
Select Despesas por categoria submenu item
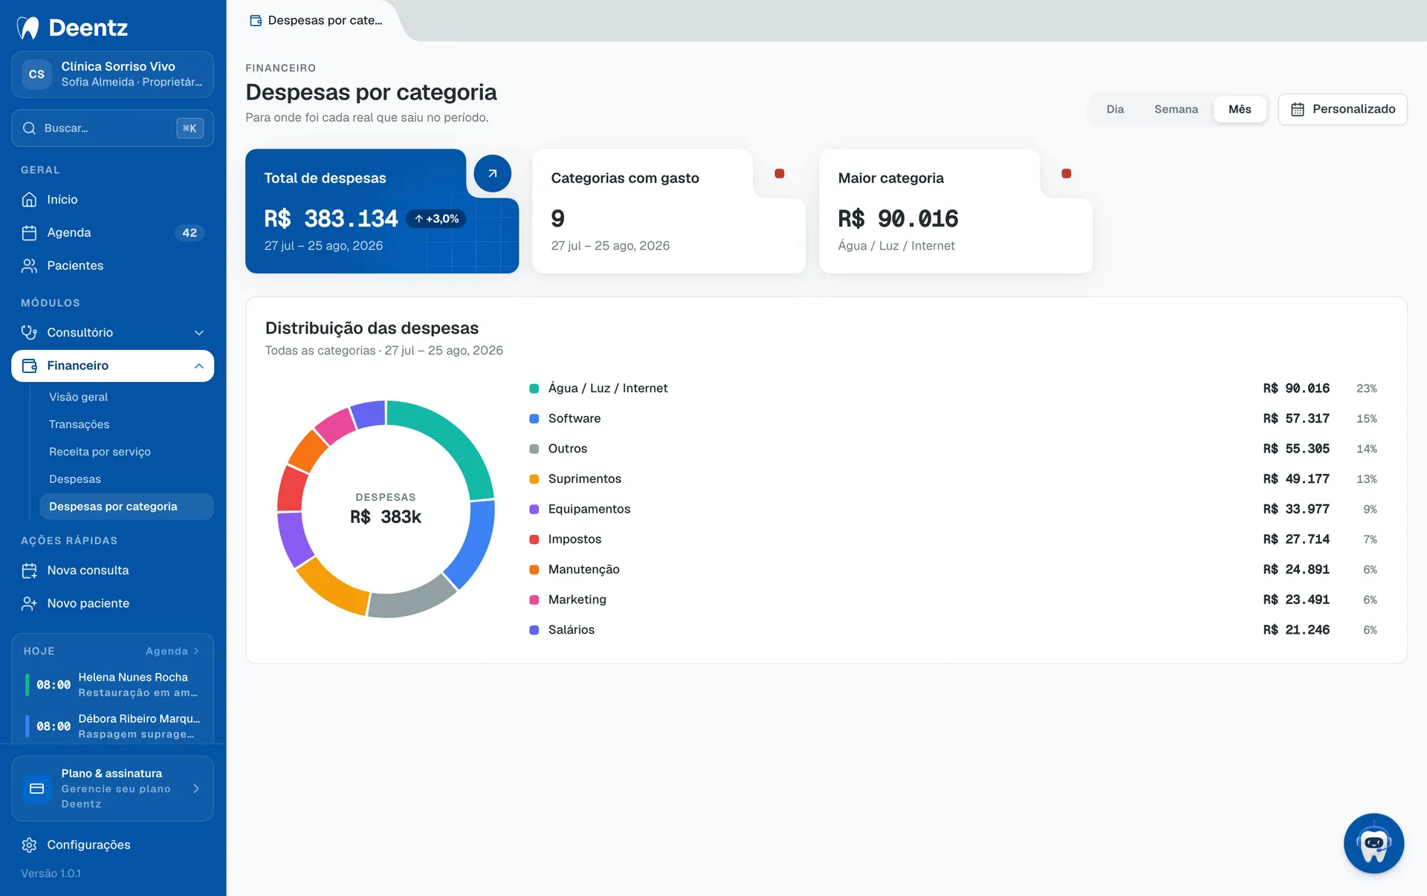[x=126, y=507]
